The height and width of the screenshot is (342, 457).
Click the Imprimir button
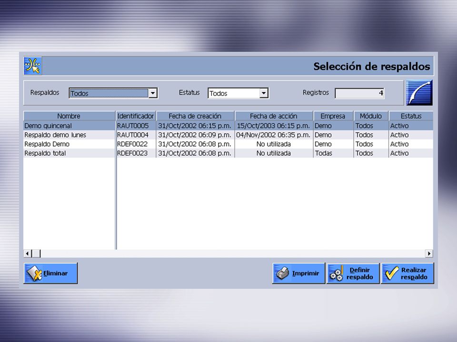pyautogui.click(x=299, y=274)
